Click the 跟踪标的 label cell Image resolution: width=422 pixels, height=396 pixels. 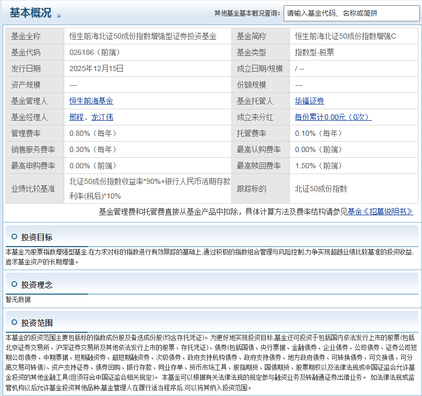(261, 189)
